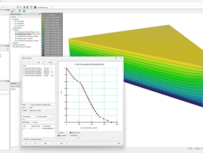Click the geometry view icon above the explorer
This screenshot has width=203, height=153.
pyautogui.click(x=20, y=11)
